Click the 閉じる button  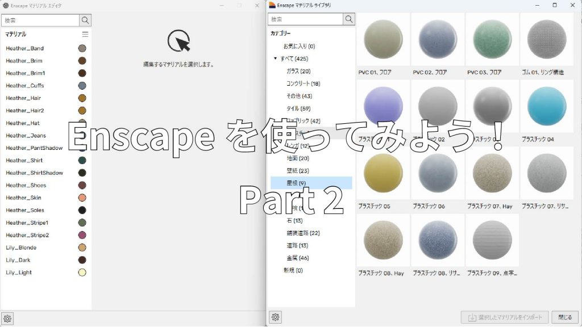565,317
